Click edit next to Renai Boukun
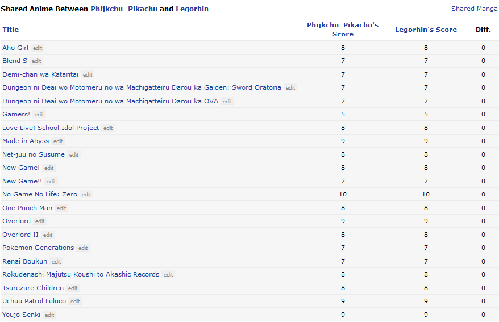499x322 pixels. pos(56,262)
